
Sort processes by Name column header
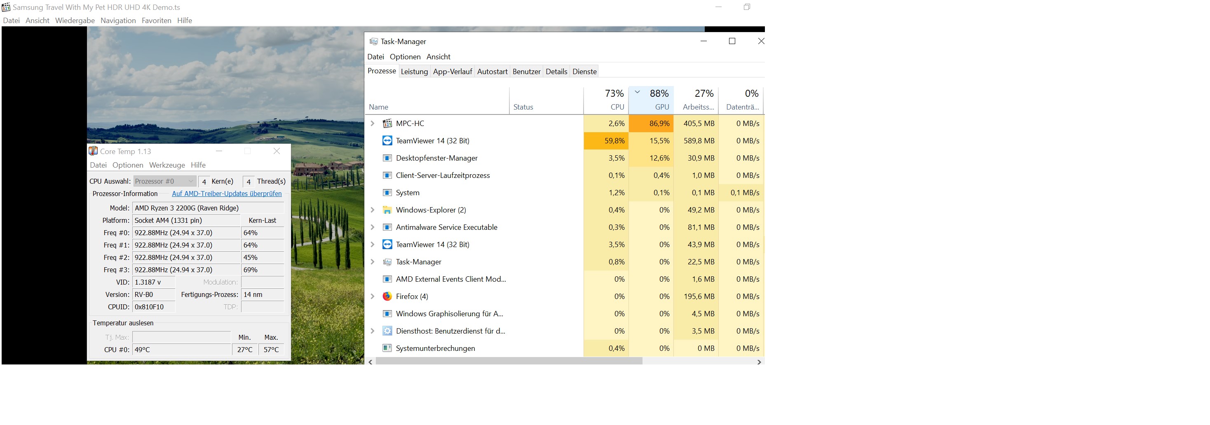[437, 100]
